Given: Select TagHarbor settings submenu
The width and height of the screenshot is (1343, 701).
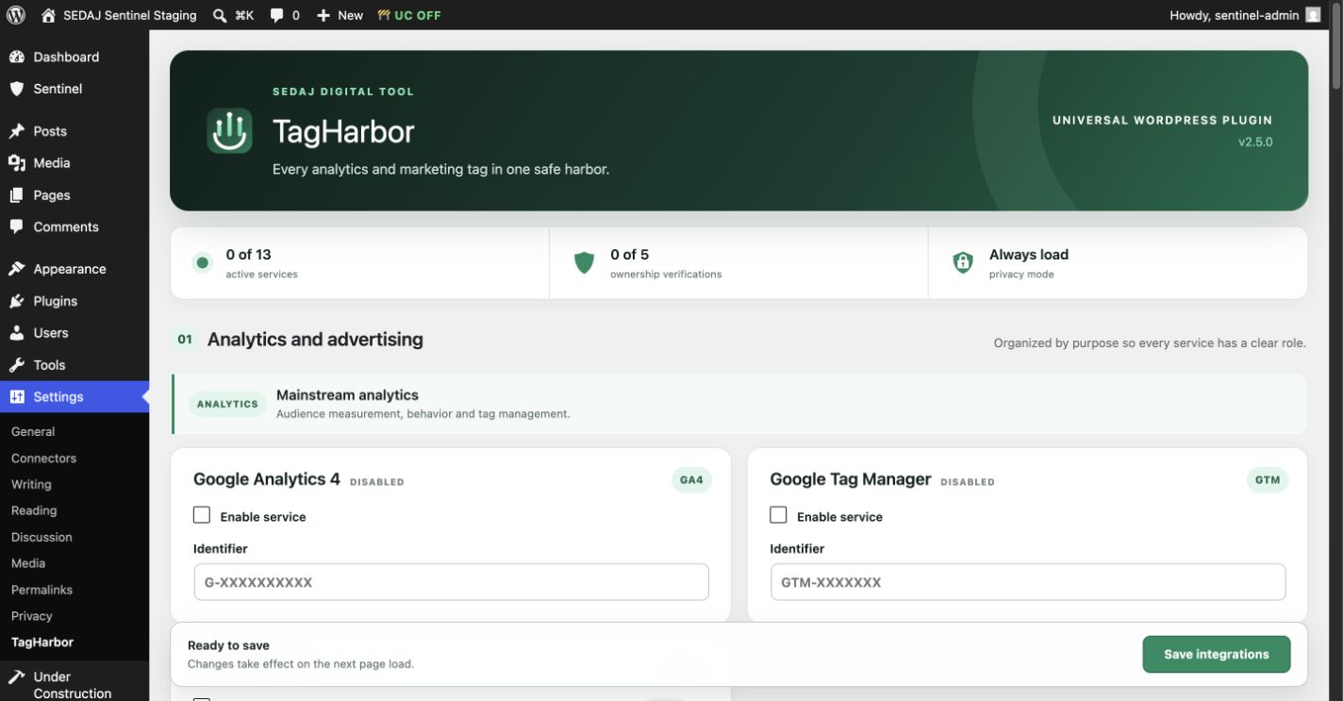Looking at the screenshot, I should [42, 643].
